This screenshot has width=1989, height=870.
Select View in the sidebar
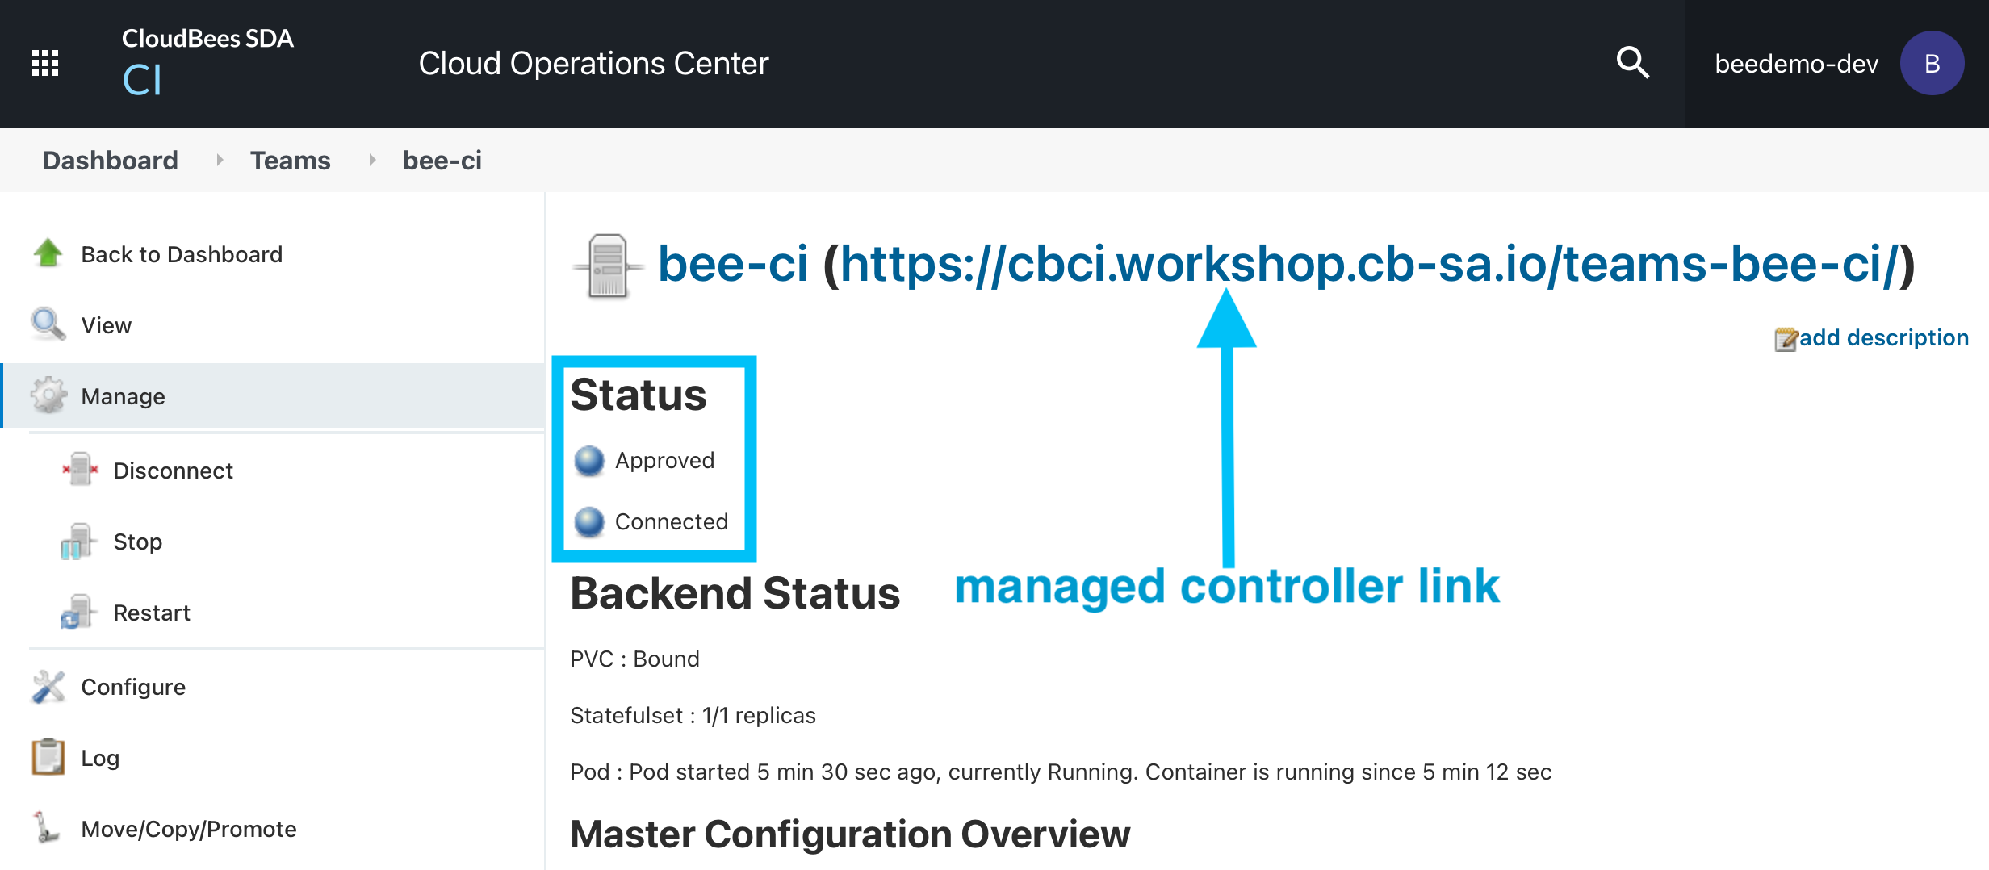[106, 325]
